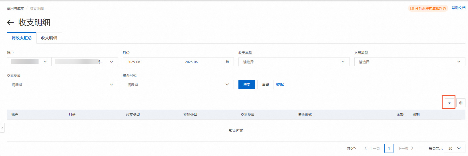Image resolution: width=468 pixels, height=156 pixels.
Task: Click the 账户 column header in table
Action: click(x=15, y=114)
